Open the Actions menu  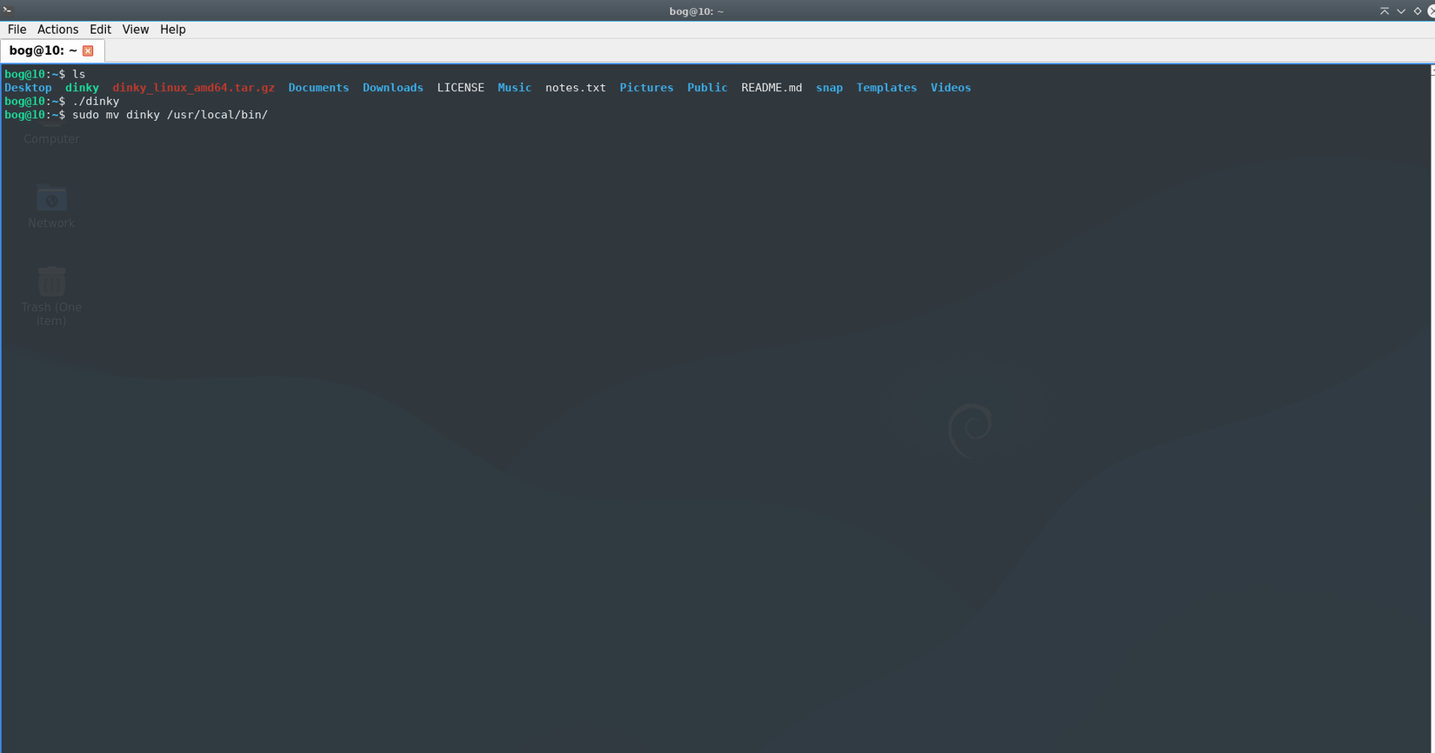[x=57, y=30]
